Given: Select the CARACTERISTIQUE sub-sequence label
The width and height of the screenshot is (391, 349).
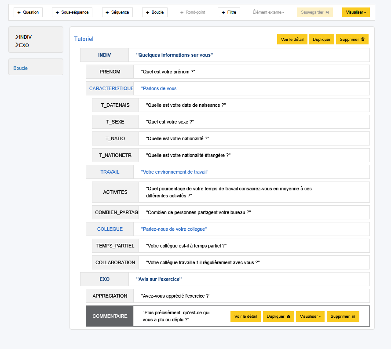Looking at the screenshot, I should [111, 88].
